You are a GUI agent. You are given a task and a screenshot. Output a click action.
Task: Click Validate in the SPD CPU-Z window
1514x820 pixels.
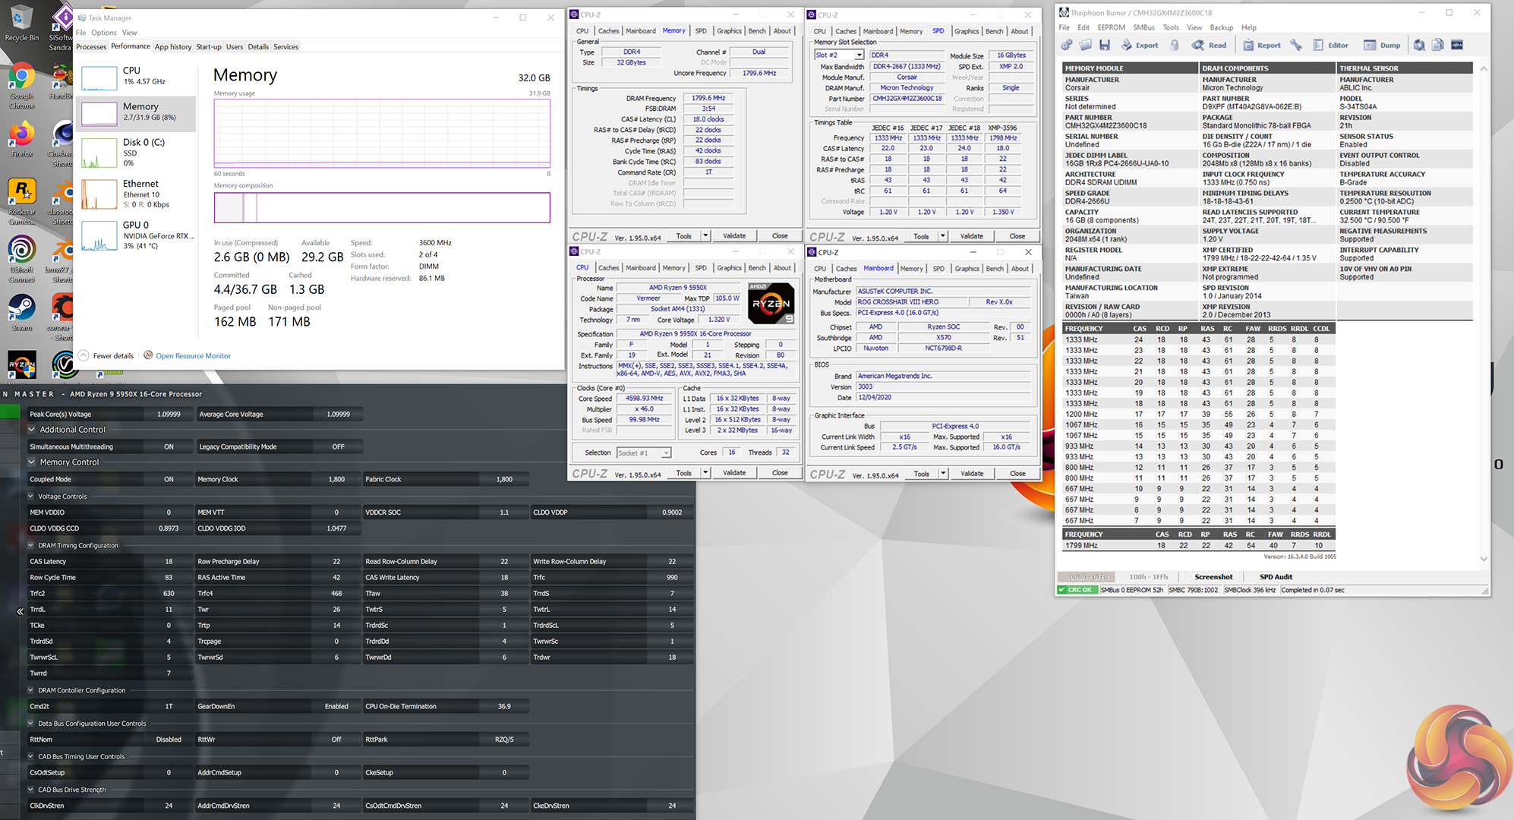[x=971, y=236]
